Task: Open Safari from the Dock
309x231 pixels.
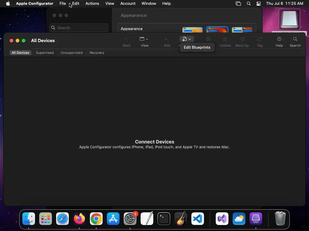Action: (62, 219)
